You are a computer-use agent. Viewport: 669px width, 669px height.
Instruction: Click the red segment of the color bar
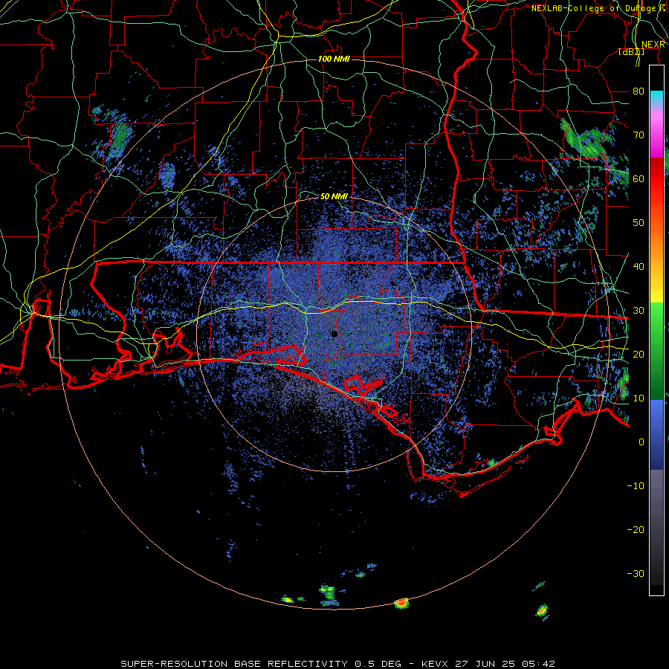656,179
